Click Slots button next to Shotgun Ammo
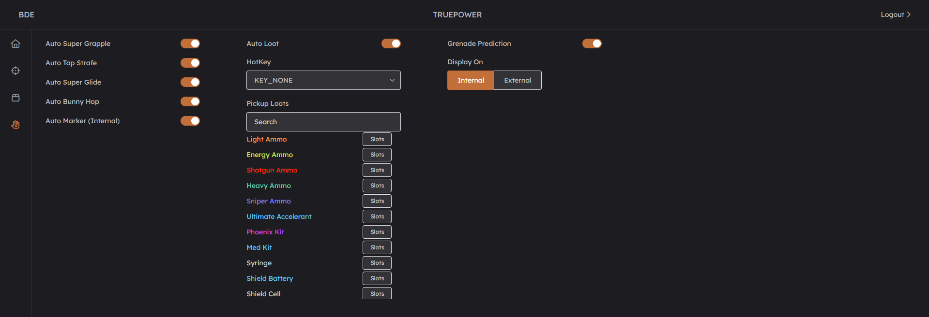929x317 pixels. pyautogui.click(x=377, y=170)
